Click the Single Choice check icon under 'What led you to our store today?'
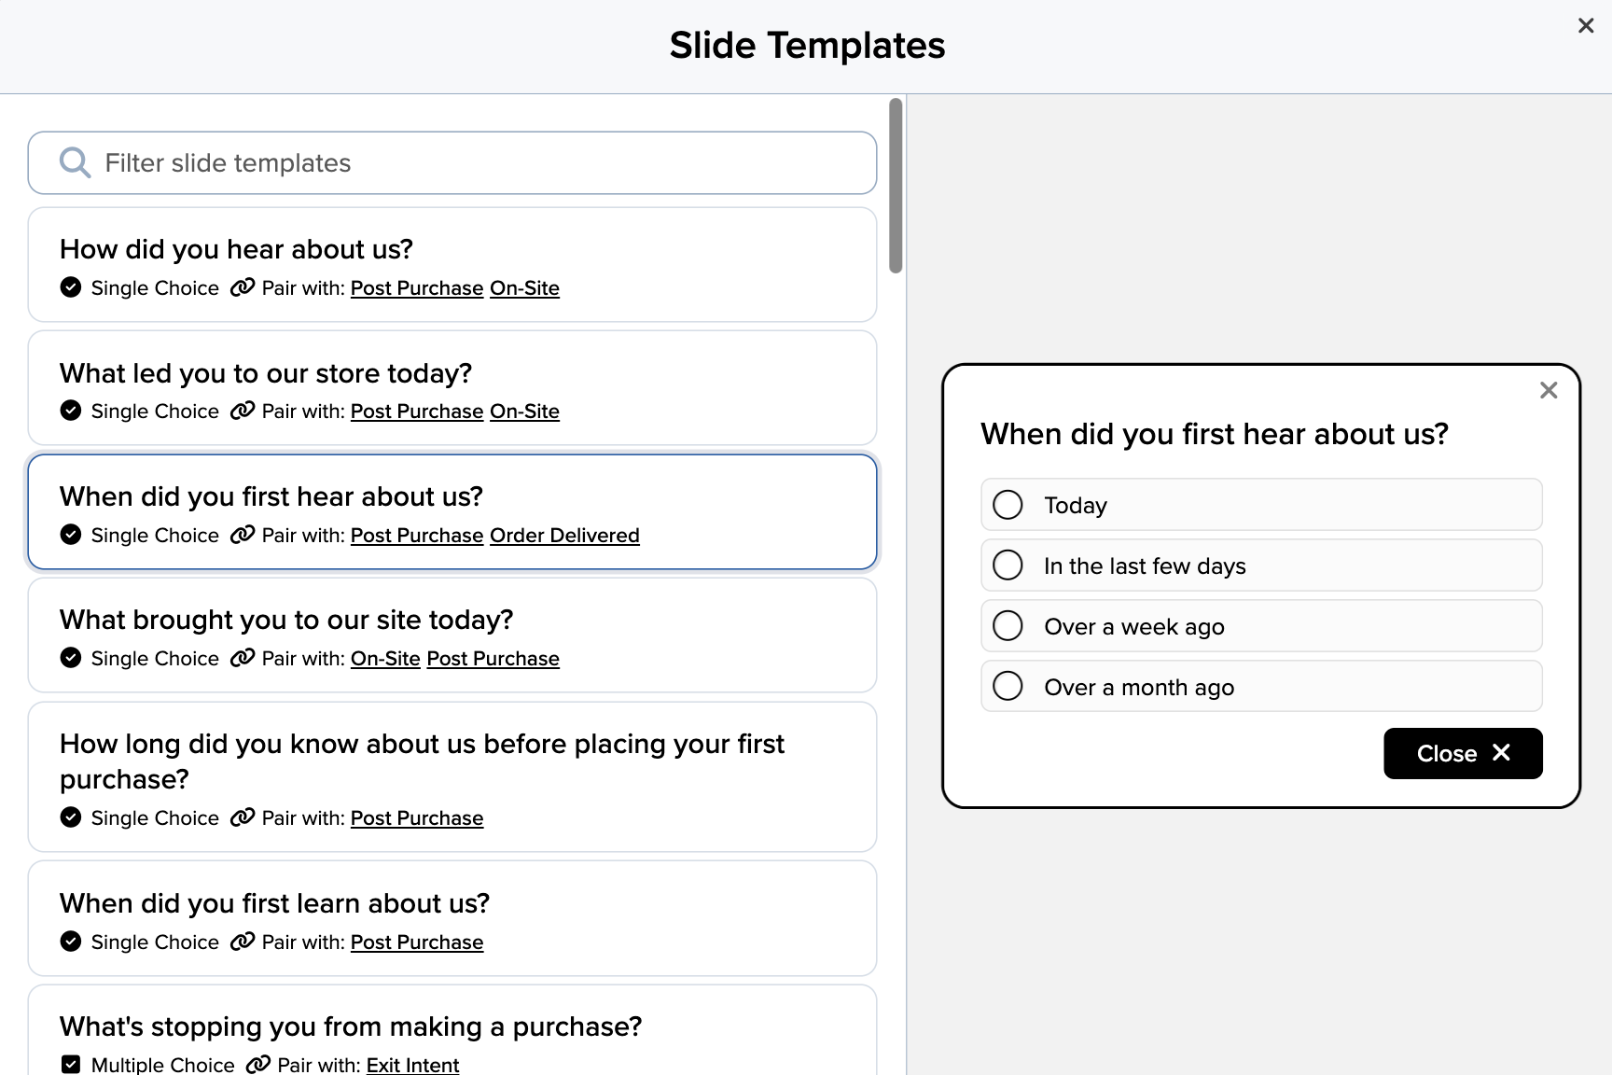Viewport: 1612px width, 1075px height. 71,411
